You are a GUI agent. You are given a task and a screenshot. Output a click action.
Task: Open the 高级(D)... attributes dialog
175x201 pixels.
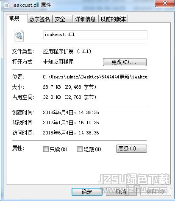click(x=131, y=148)
